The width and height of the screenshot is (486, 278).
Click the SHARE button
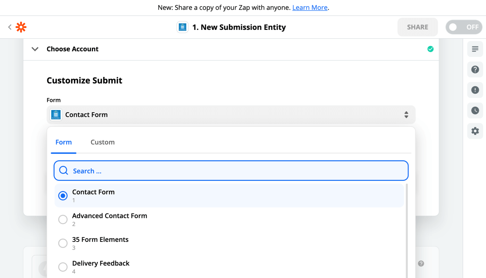point(417,27)
